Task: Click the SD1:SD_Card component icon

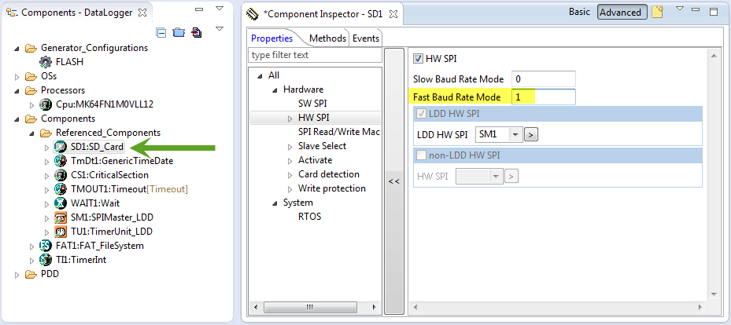Action: (61, 147)
